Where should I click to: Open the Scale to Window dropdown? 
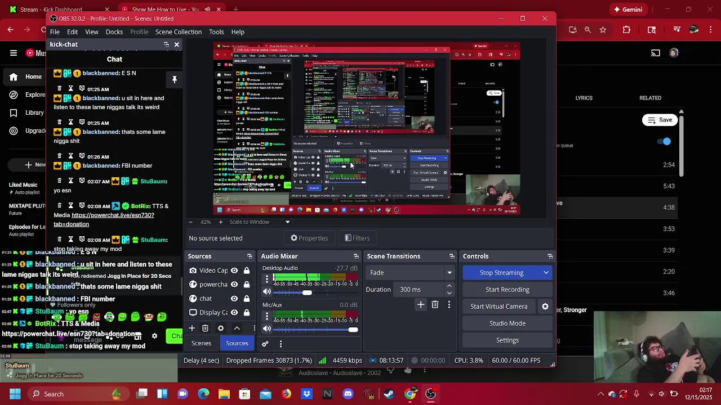259,222
